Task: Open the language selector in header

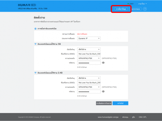Action: [142, 4]
